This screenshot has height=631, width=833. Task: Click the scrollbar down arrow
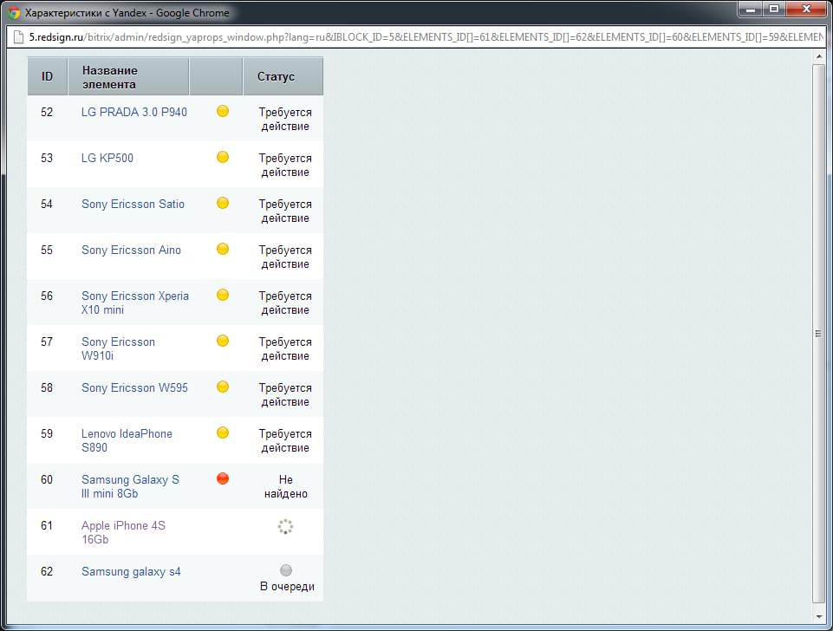[x=818, y=616]
